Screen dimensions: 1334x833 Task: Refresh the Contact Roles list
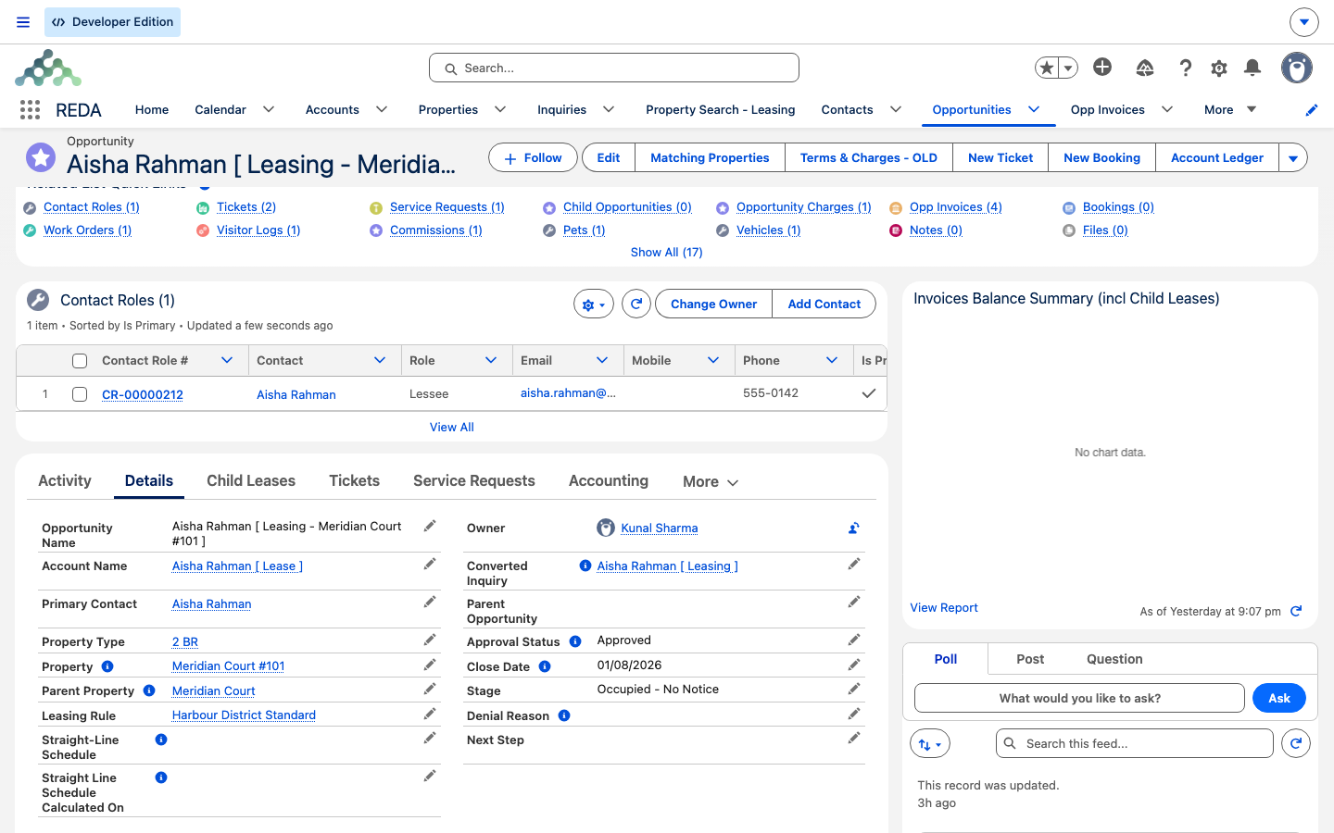pos(636,304)
